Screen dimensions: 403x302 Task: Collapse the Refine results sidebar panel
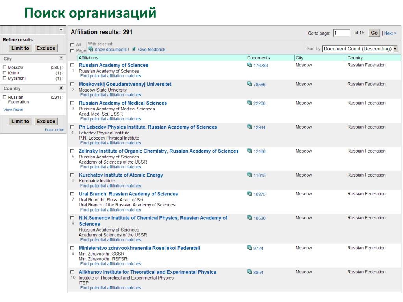coord(61,29)
